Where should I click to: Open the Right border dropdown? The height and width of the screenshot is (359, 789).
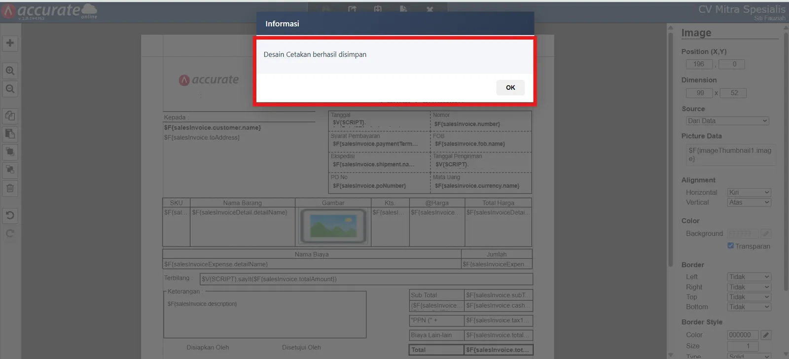click(x=749, y=287)
